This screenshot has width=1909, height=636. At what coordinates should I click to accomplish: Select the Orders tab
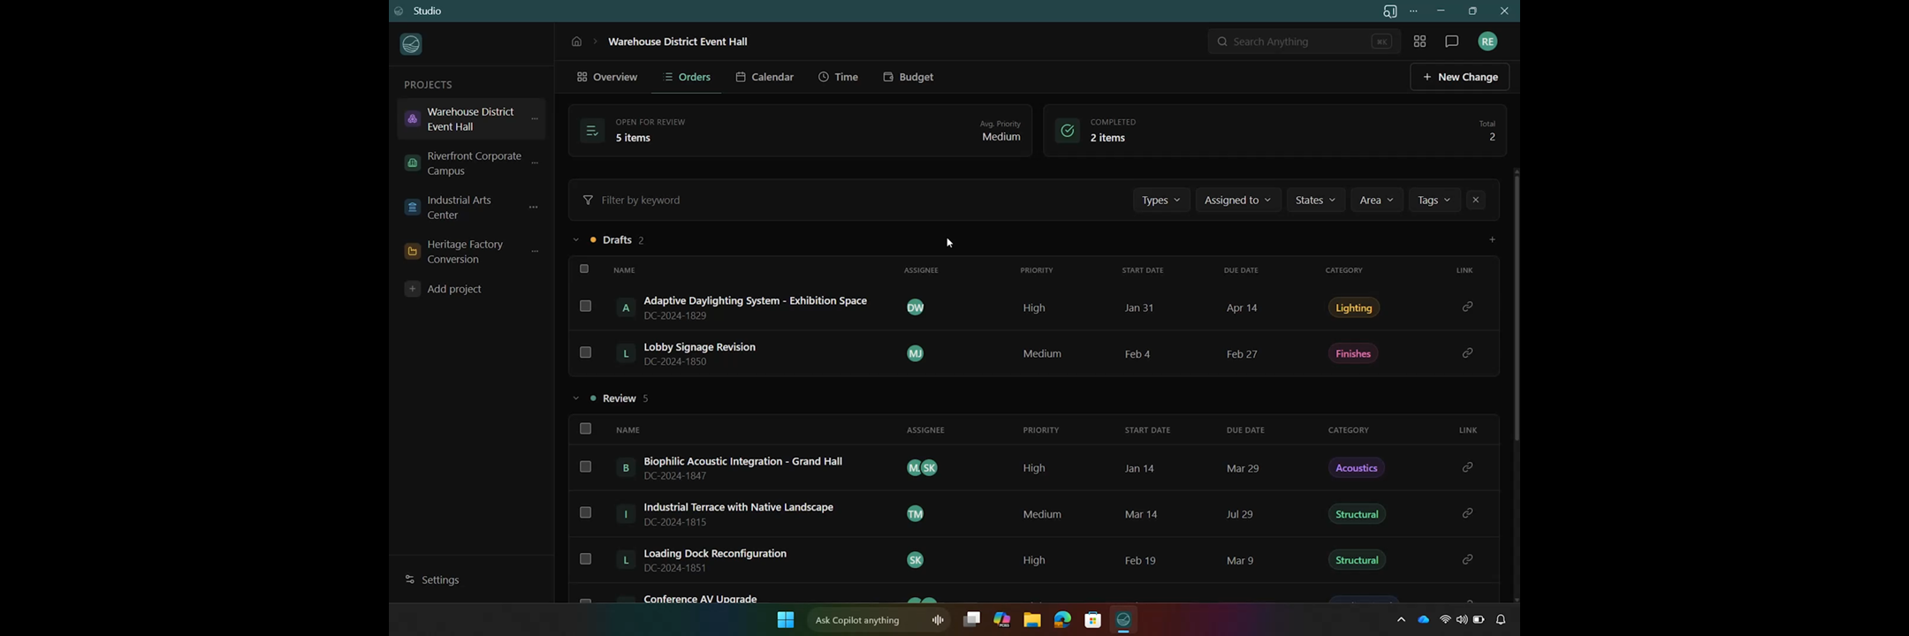[688, 77]
